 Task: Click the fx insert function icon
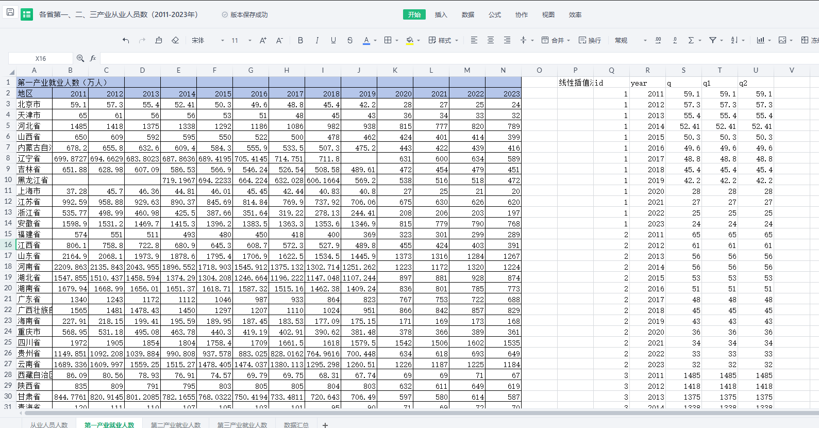coord(93,58)
